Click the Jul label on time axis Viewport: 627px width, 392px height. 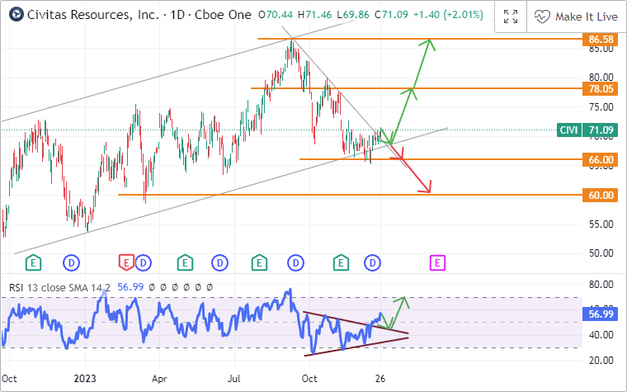(x=233, y=379)
